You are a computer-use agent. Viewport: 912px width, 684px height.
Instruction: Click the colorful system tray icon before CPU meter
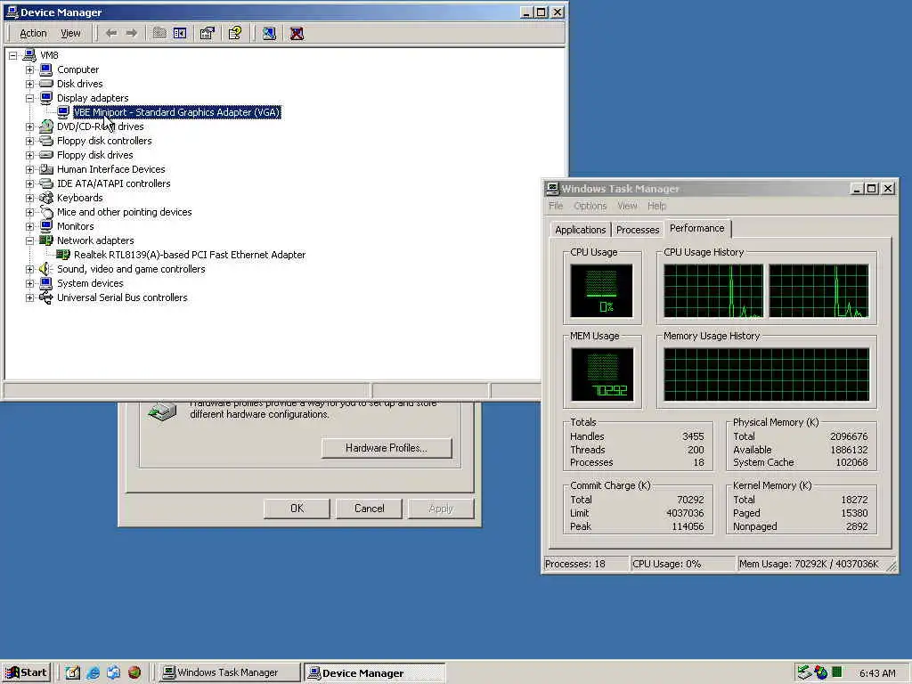[820, 672]
